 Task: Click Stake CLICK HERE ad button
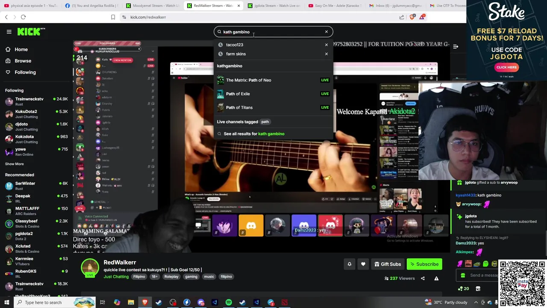click(506, 67)
